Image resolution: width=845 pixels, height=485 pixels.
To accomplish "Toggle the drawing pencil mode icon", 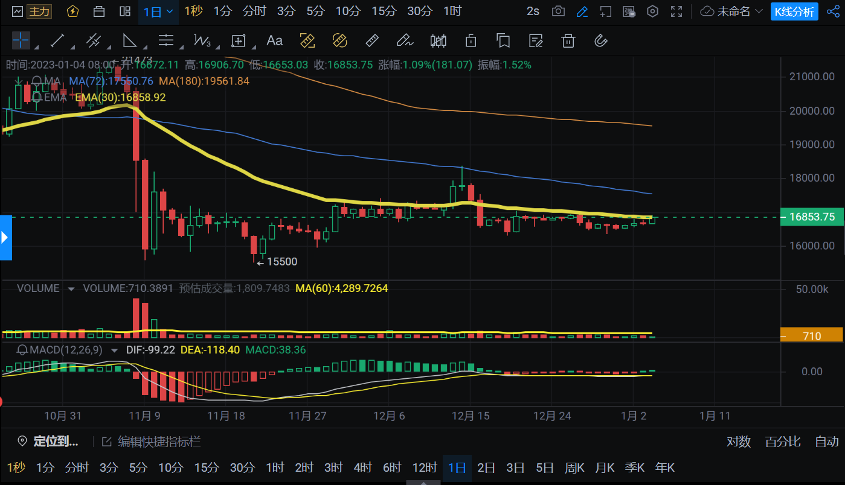I will pyautogui.click(x=582, y=11).
